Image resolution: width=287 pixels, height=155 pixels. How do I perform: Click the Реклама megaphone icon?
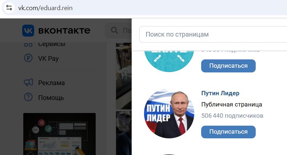[x=28, y=82]
